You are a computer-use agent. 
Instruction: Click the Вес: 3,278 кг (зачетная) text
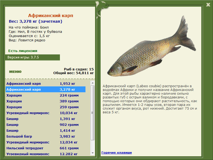(35, 21)
